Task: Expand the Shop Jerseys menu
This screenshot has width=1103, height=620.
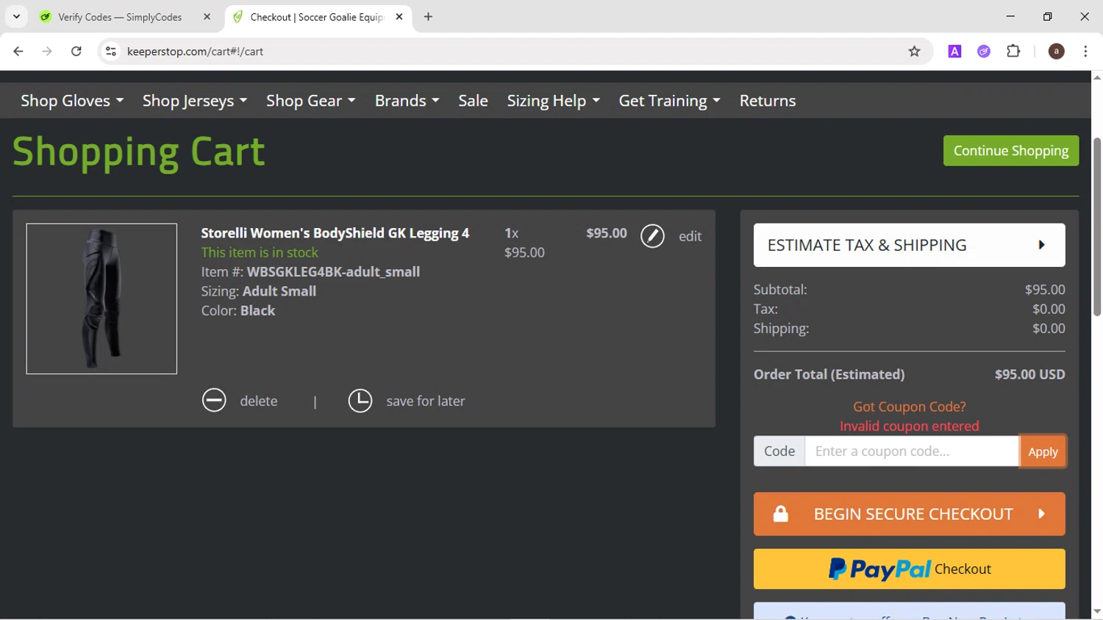Action: [195, 101]
